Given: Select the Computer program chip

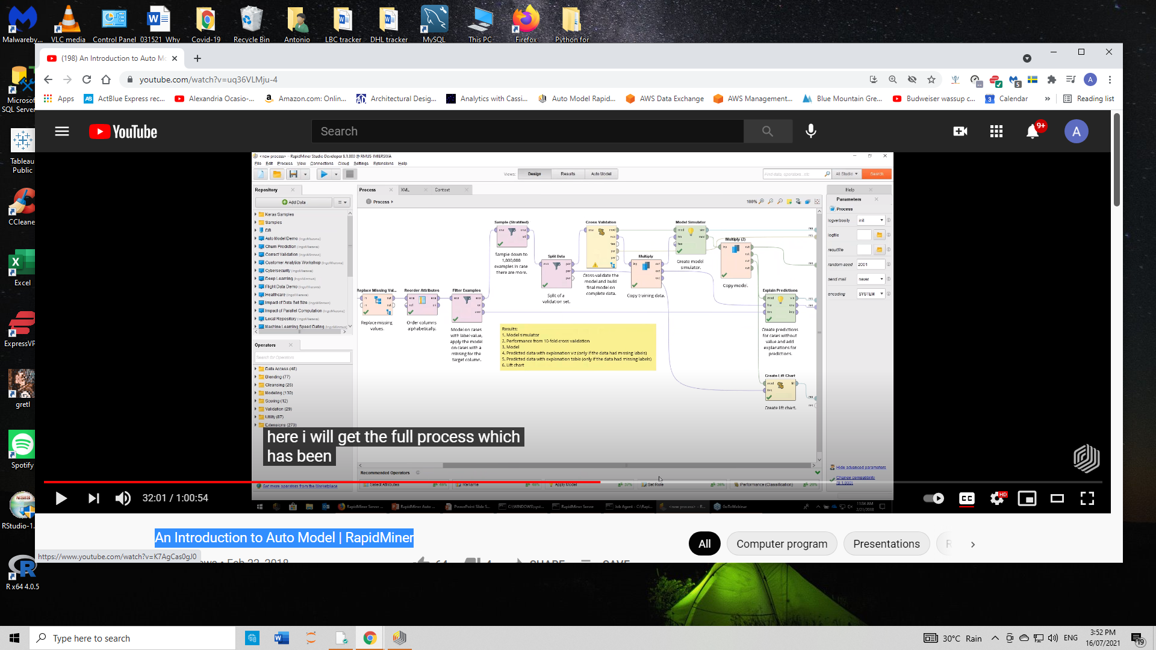Looking at the screenshot, I should click(782, 544).
